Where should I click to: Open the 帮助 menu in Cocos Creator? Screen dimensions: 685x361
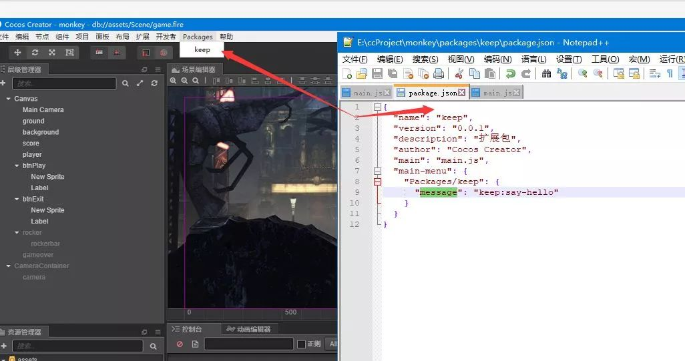(x=226, y=37)
